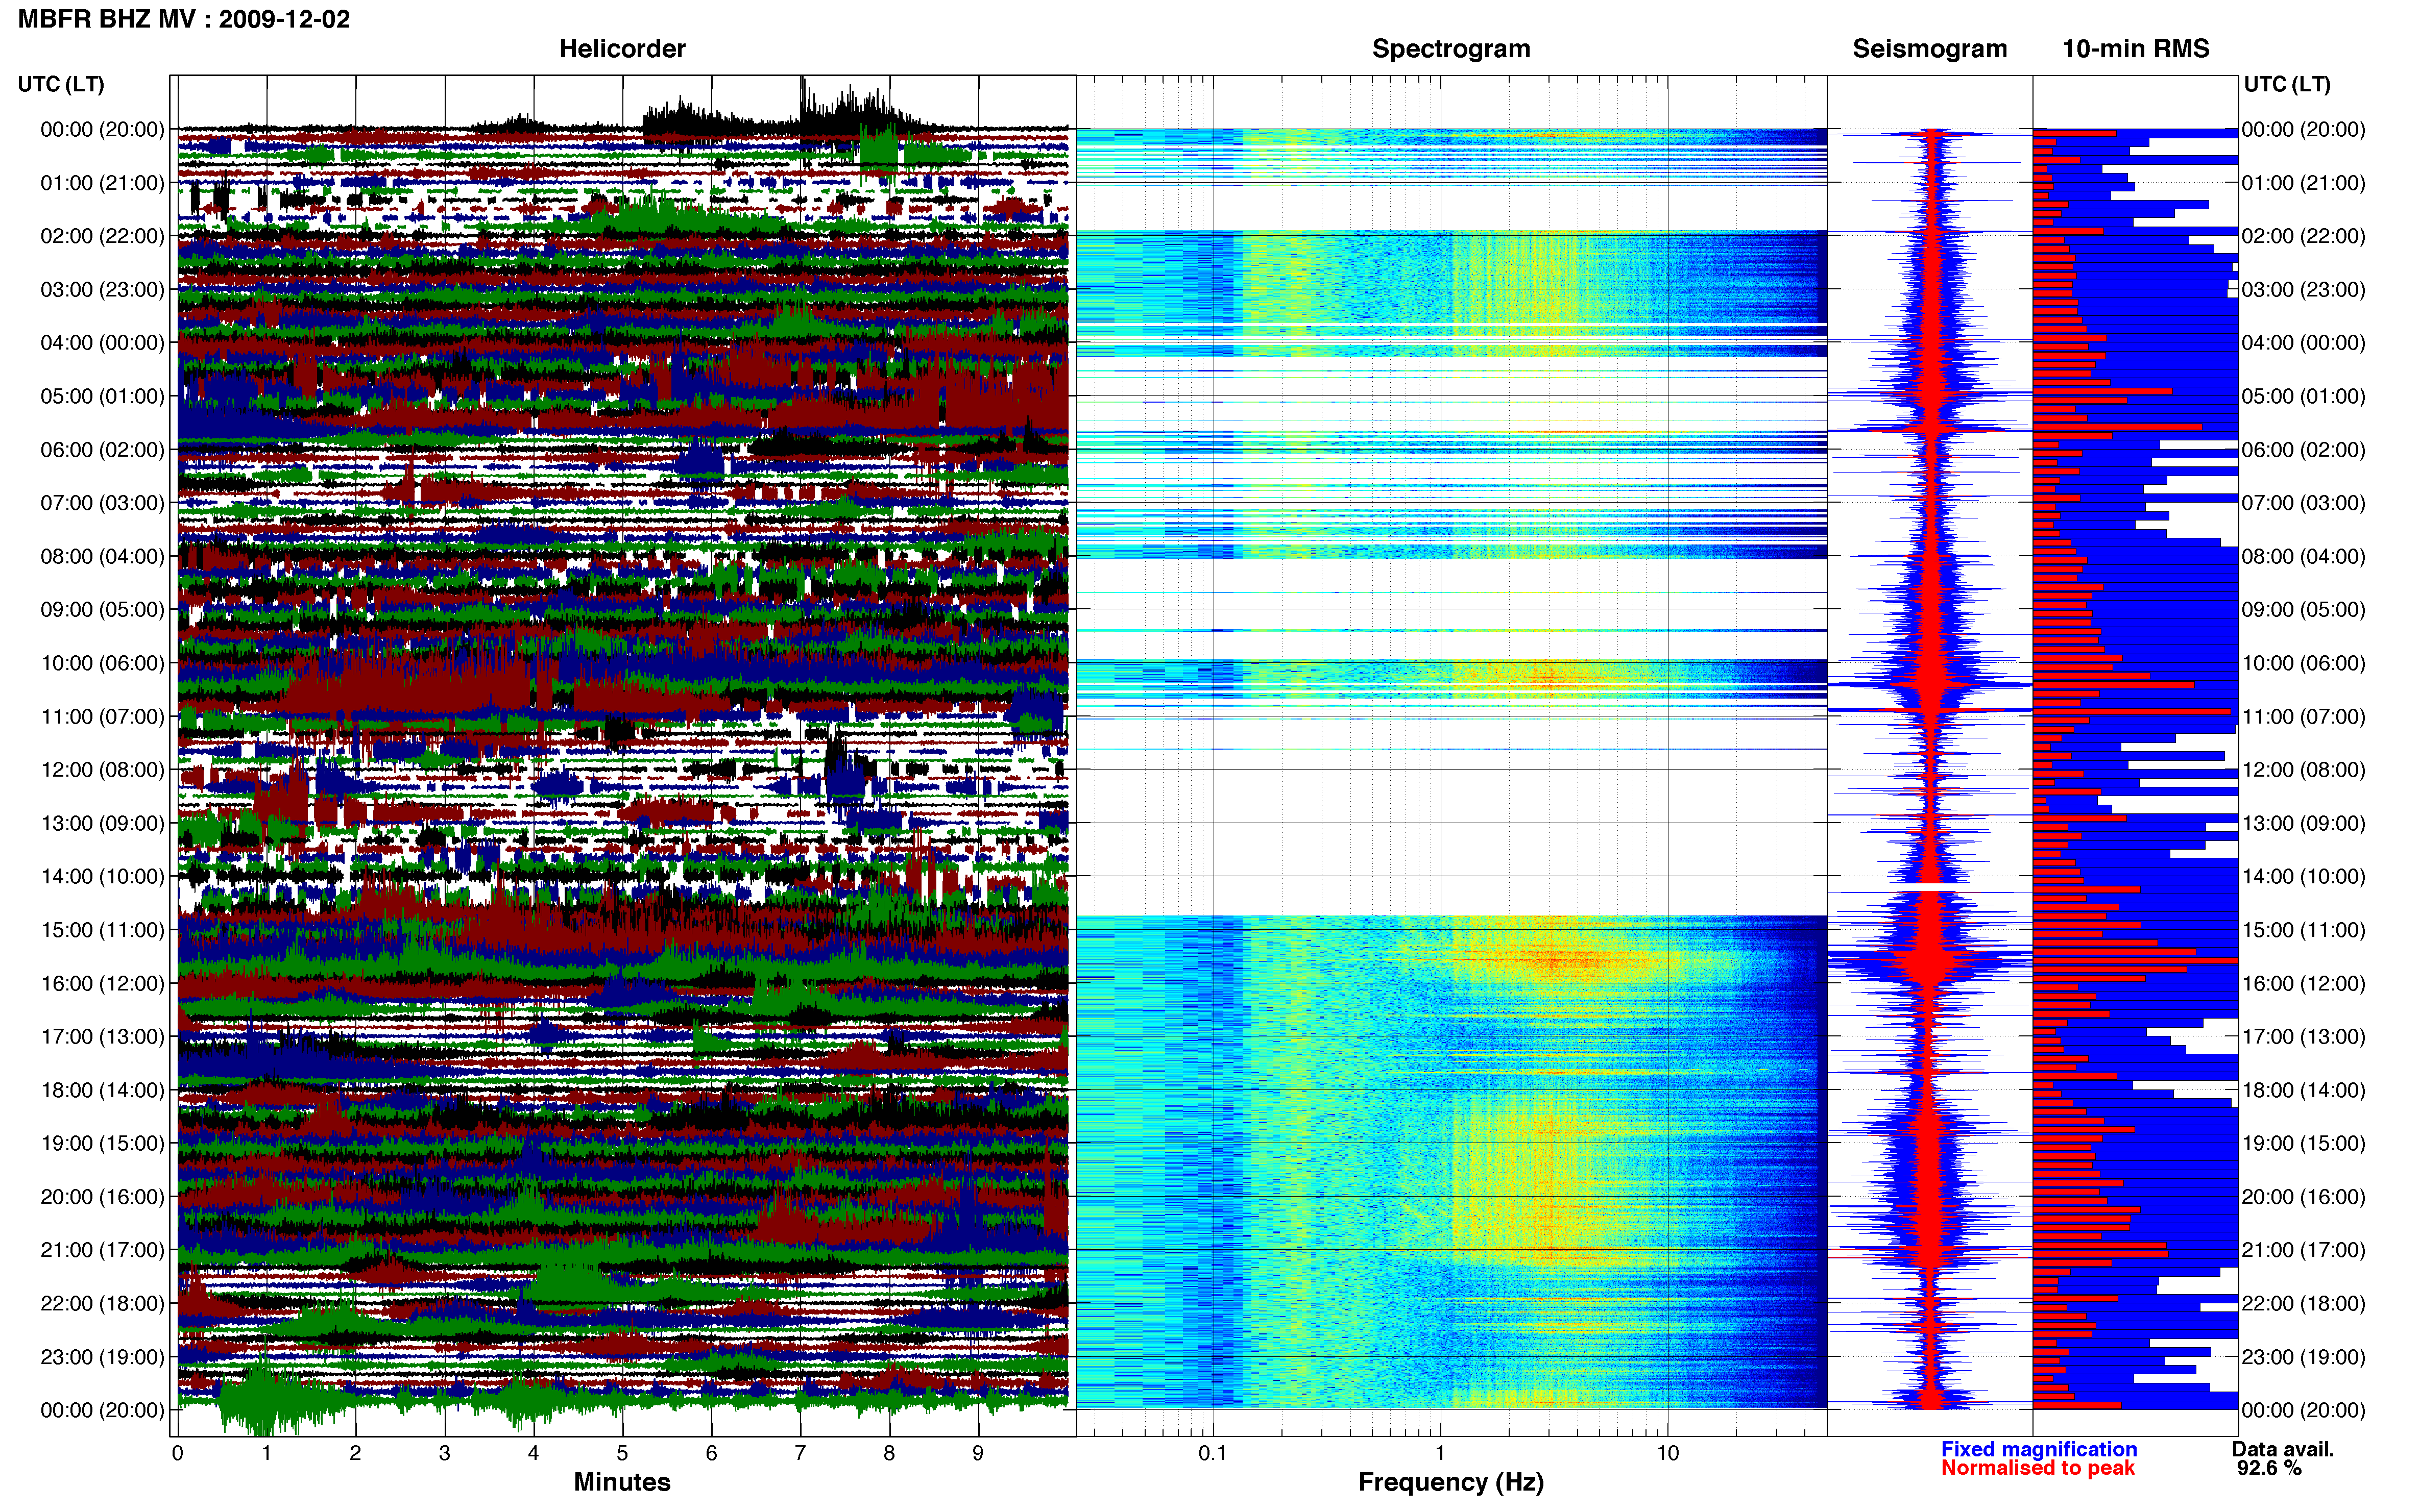Click the 'Data avail.' label
The height and width of the screenshot is (1512, 2420).
tap(2282, 1449)
